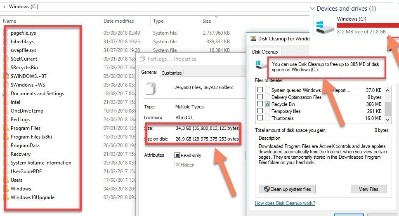Open the Windows (C:) drive icon
The height and width of the screenshot is (216, 399).
[x=325, y=28]
